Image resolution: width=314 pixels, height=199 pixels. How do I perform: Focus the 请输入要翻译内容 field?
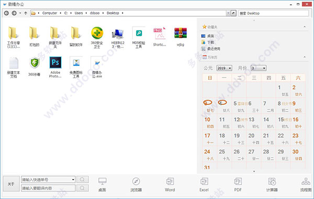tap(48, 188)
